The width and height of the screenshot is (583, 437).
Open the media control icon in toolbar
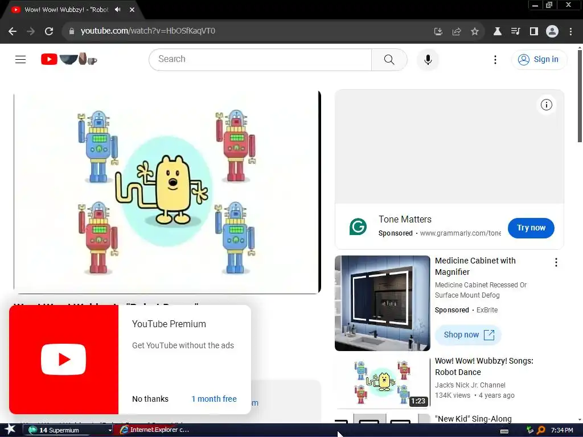(x=515, y=32)
